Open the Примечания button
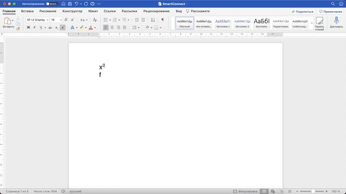 pos(330,12)
